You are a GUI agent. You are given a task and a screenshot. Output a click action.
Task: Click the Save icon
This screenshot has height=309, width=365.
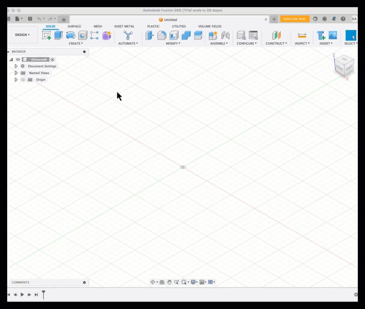(x=30, y=19)
